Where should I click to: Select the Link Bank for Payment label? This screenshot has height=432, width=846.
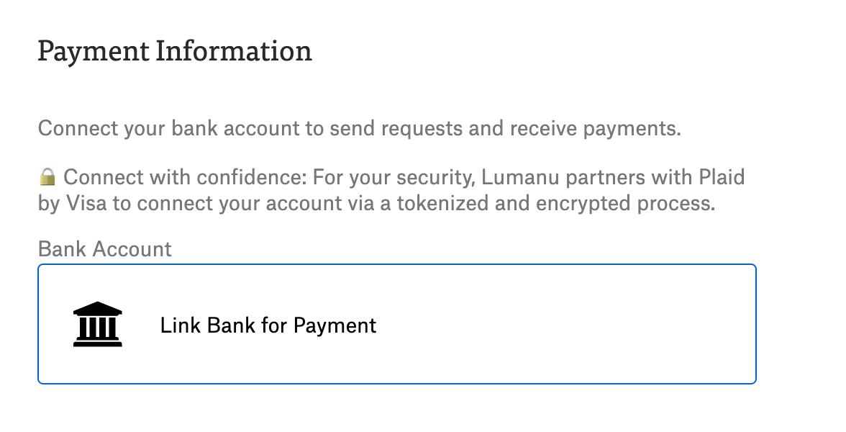268,325
